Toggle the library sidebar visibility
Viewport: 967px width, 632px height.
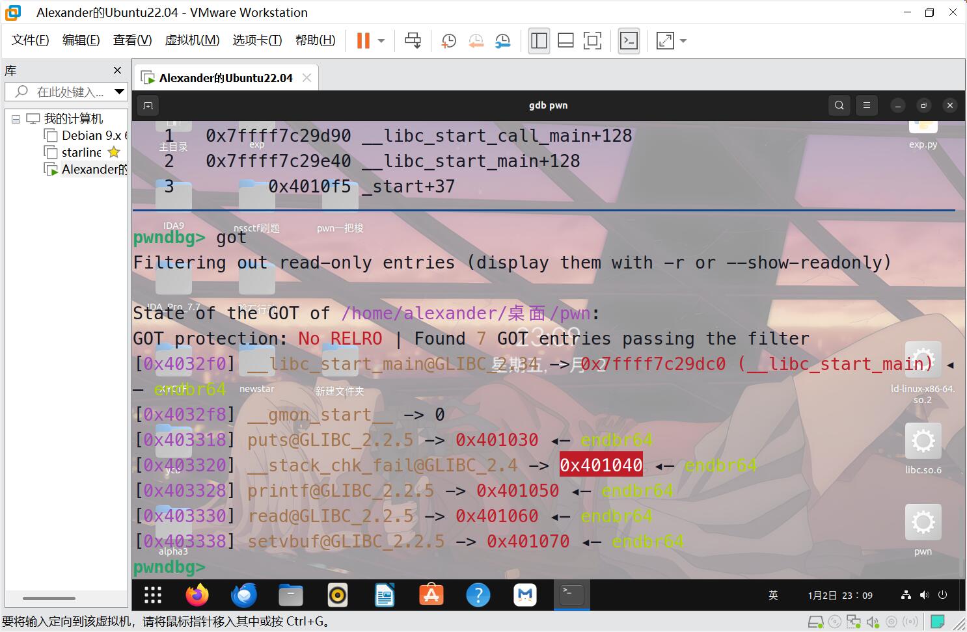tap(539, 40)
